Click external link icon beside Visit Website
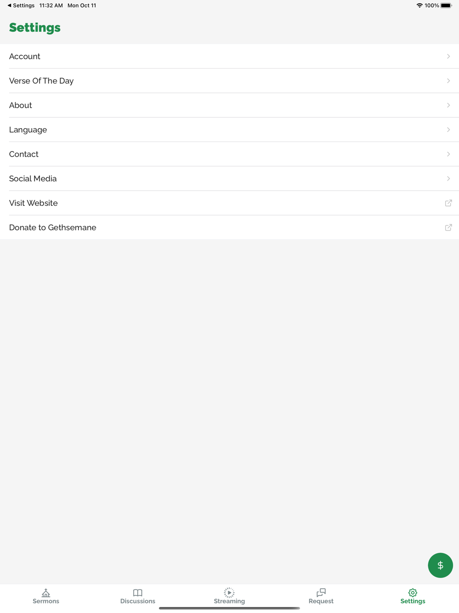This screenshot has width=459, height=613. tap(448, 203)
